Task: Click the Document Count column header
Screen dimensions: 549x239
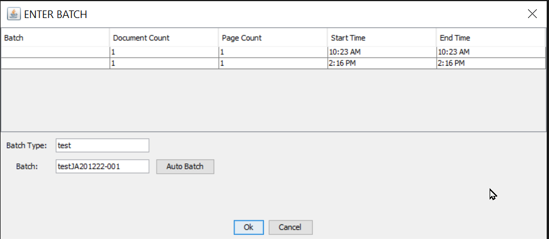Action: [164, 38]
